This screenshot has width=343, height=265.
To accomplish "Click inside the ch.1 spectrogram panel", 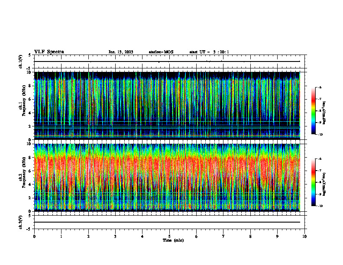I will pos(167,106).
